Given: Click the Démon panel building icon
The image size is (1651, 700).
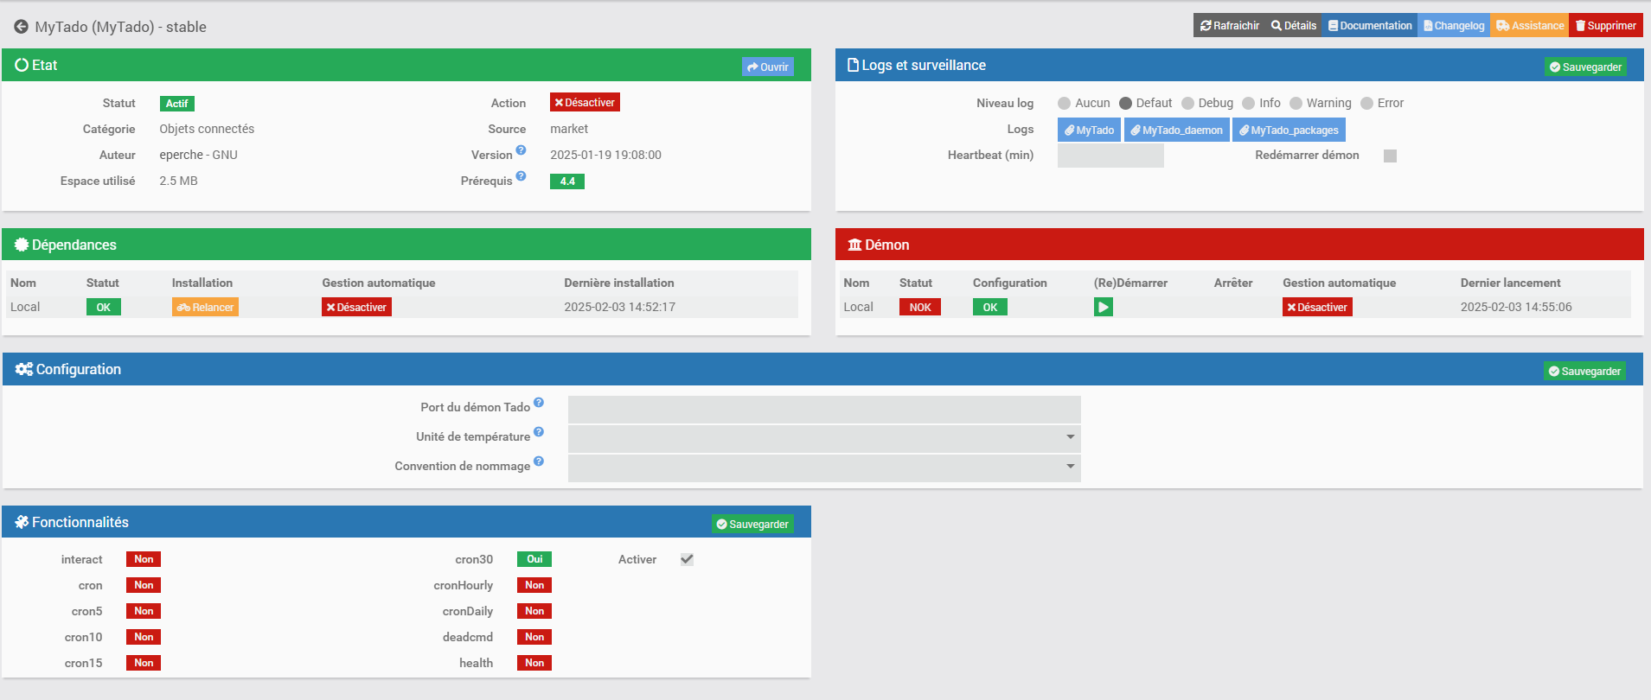Looking at the screenshot, I should 854,245.
